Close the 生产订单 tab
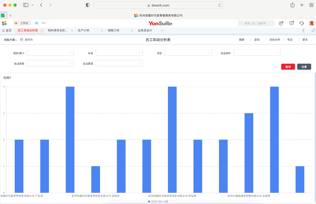316x204 pixels. pos(102,31)
